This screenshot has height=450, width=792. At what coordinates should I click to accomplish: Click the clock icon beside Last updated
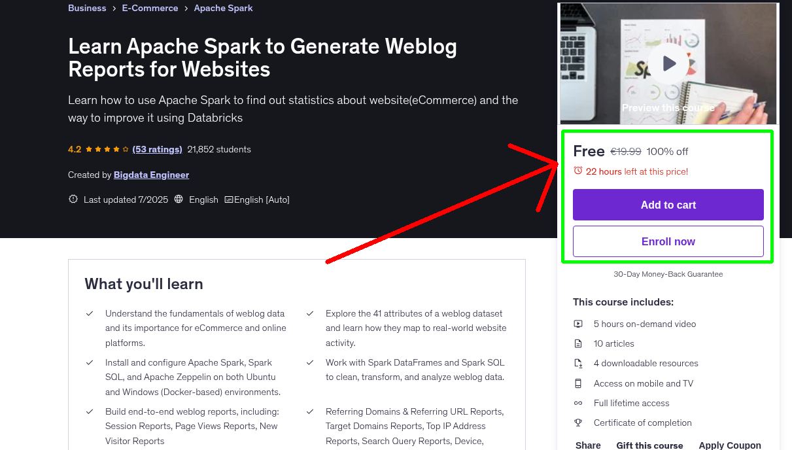(x=73, y=199)
